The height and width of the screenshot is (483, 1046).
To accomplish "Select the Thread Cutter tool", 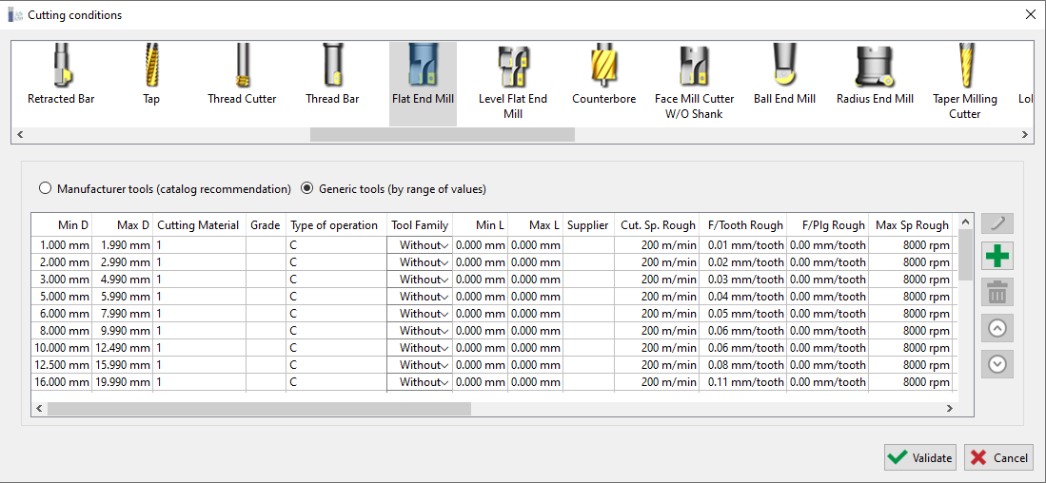I will tap(242, 76).
